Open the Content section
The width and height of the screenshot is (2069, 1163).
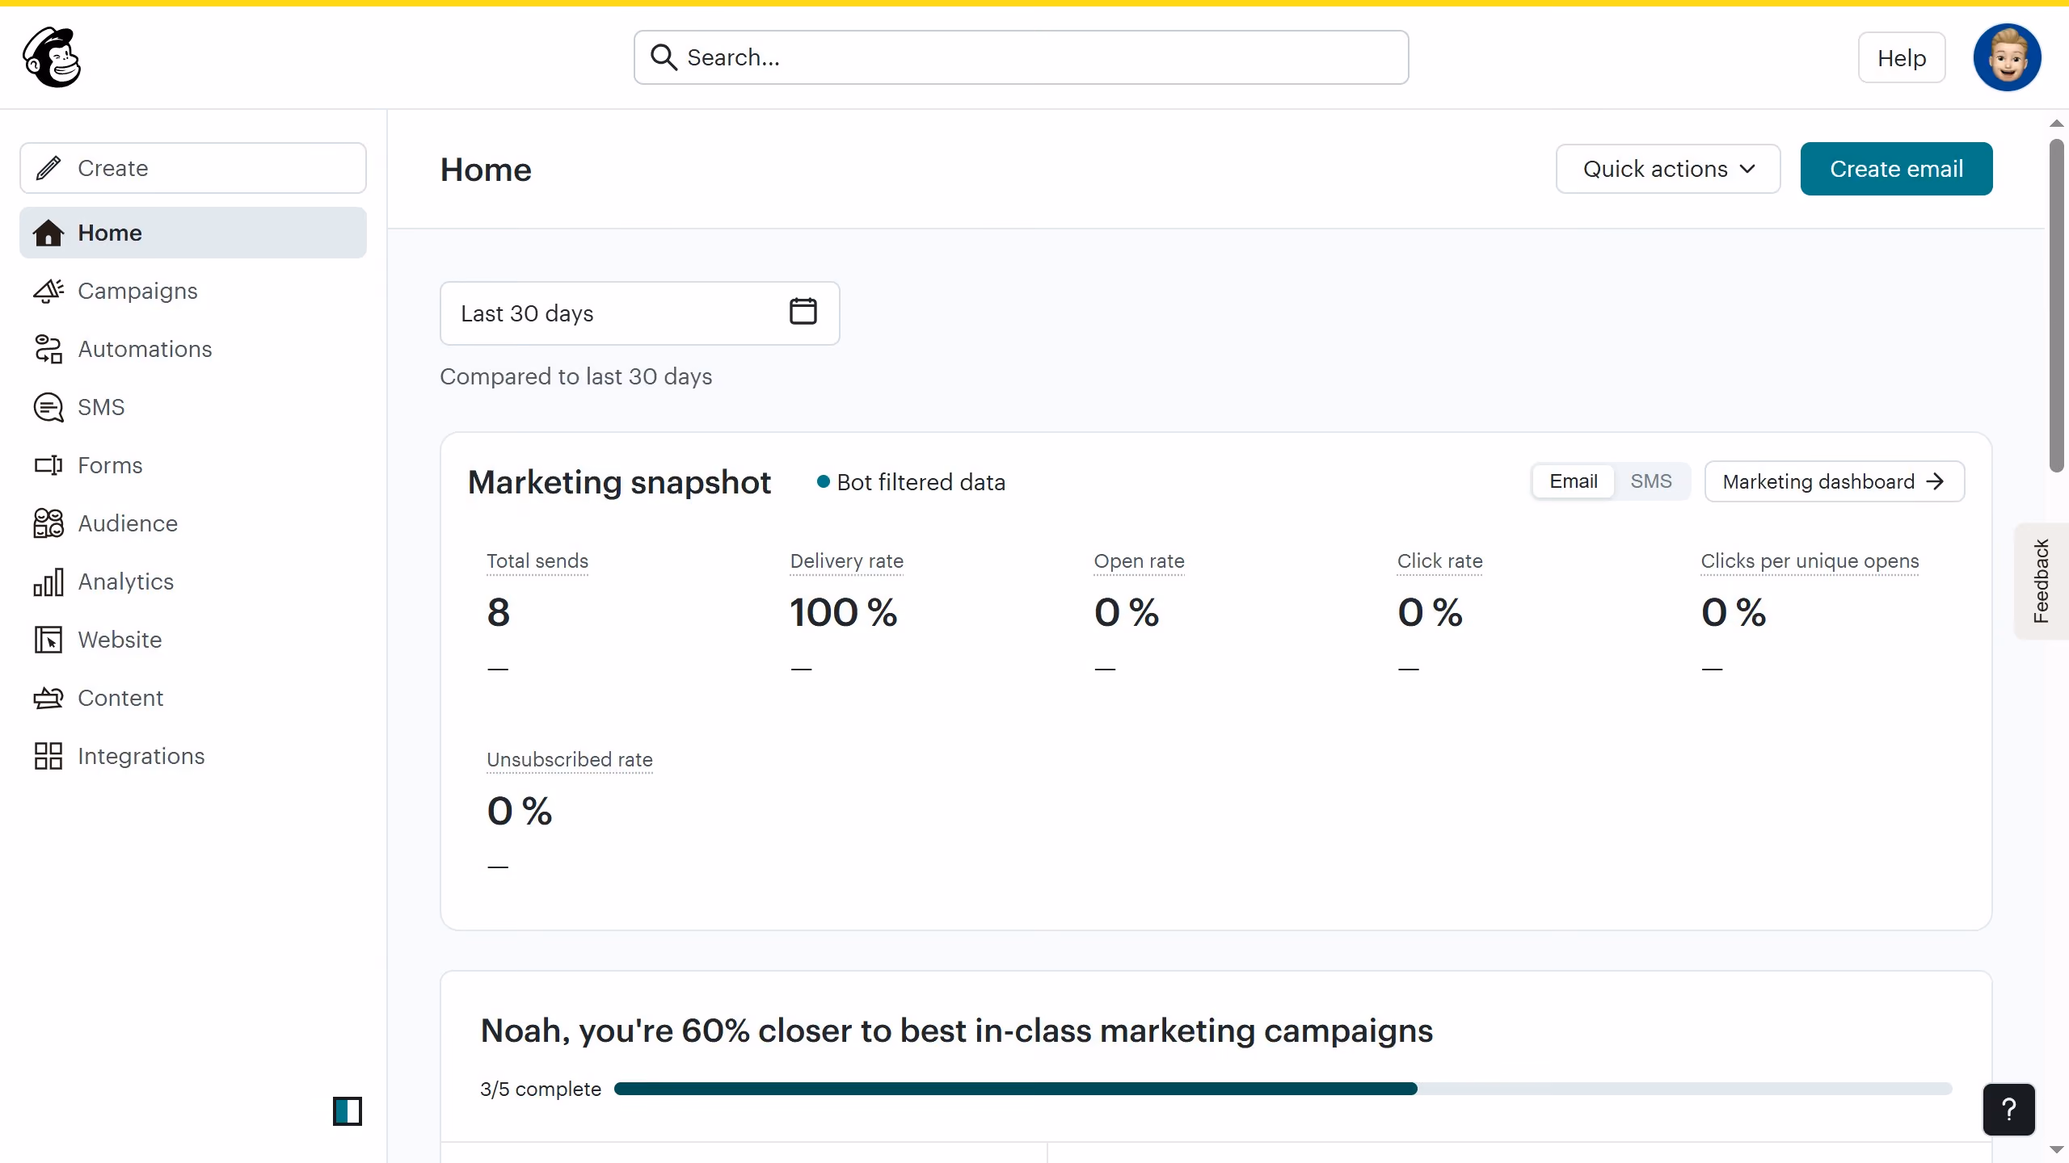coord(193,698)
